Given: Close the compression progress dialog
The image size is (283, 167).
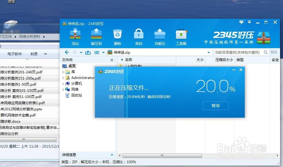Looking at the screenshot, I should coord(241,70).
